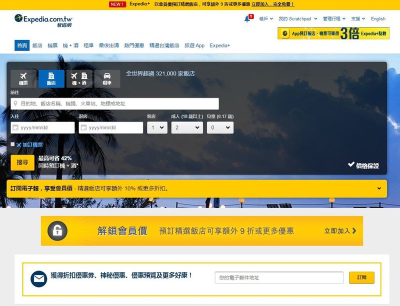The width and height of the screenshot is (400, 306).
Task: Expand the 我的 Scratchpad menu
Action: tap(297, 19)
